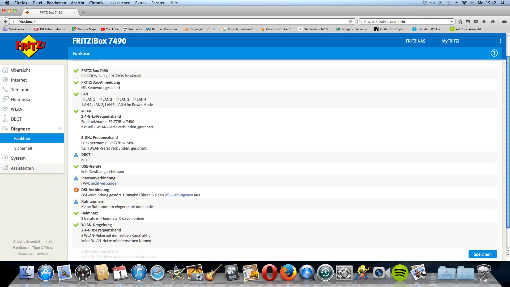Open Firefox hamburger menu
The image size is (510, 287).
pyautogui.click(x=504, y=22)
